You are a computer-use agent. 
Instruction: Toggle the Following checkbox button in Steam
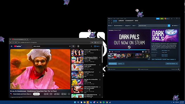(113, 64)
